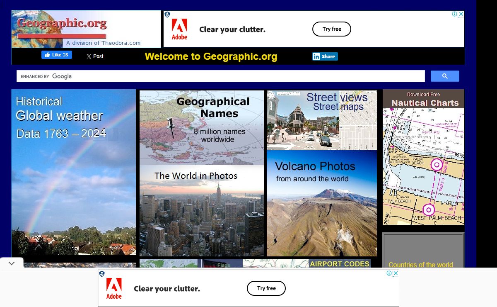The width and height of the screenshot is (497, 307).
Task: Share the page on LinkedIn
Action: [x=325, y=56]
